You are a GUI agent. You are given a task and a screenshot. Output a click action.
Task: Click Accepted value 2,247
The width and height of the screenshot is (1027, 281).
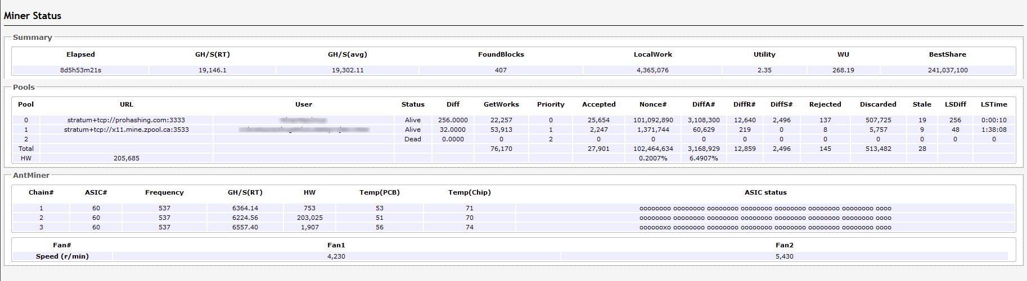tap(598, 130)
